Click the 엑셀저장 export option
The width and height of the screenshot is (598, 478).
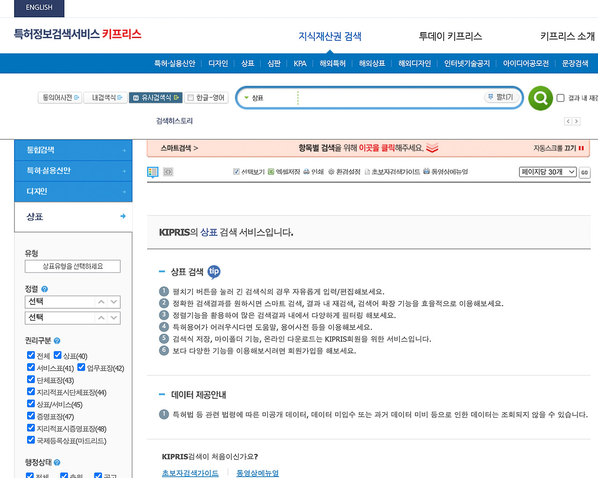pos(284,172)
